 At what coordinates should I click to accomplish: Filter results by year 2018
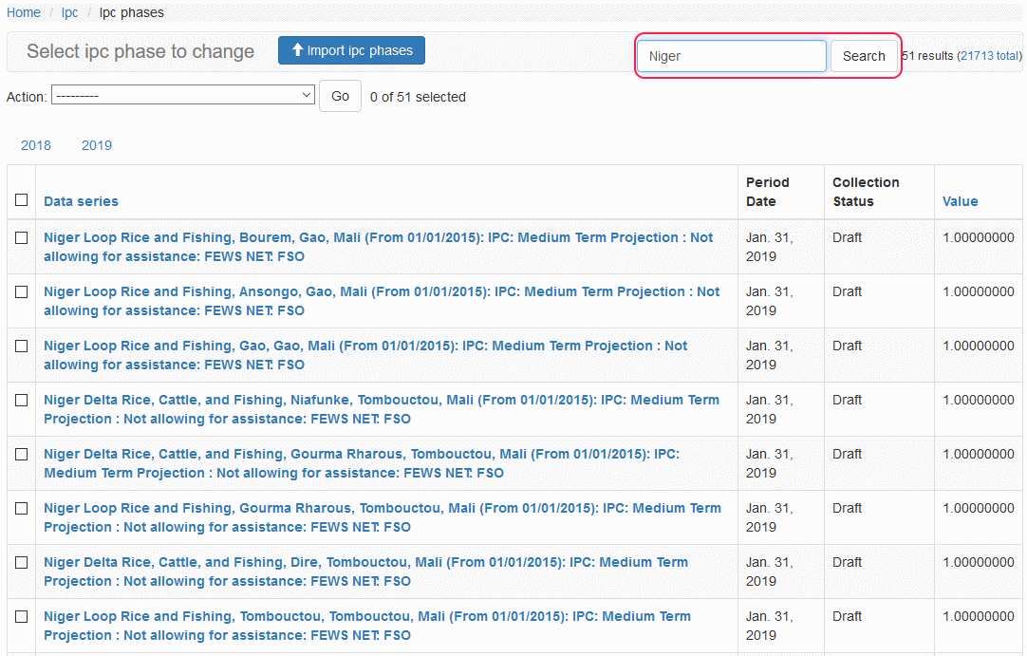pos(36,145)
